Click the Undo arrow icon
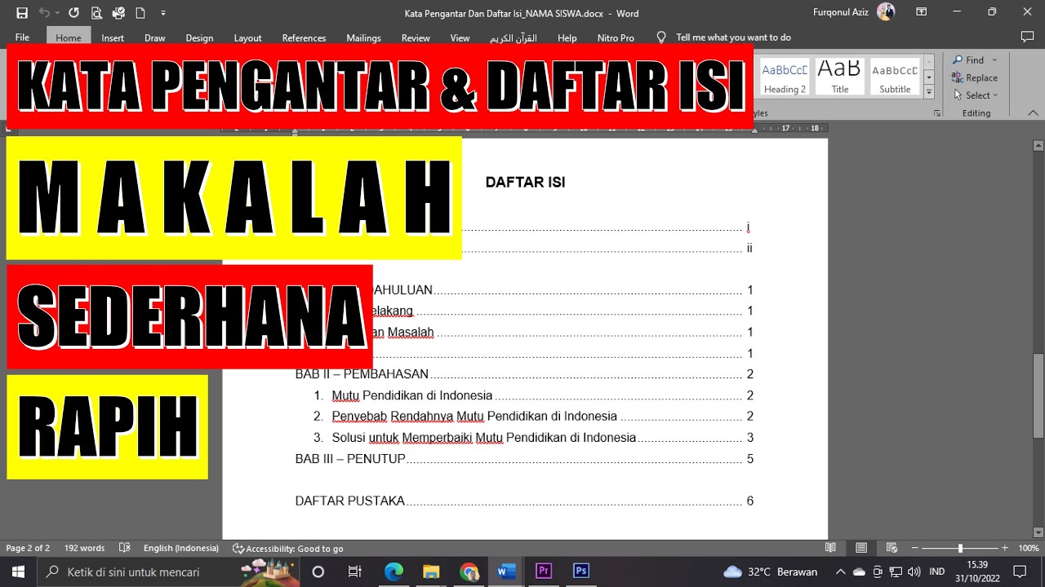This screenshot has width=1045, height=587. [44, 13]
